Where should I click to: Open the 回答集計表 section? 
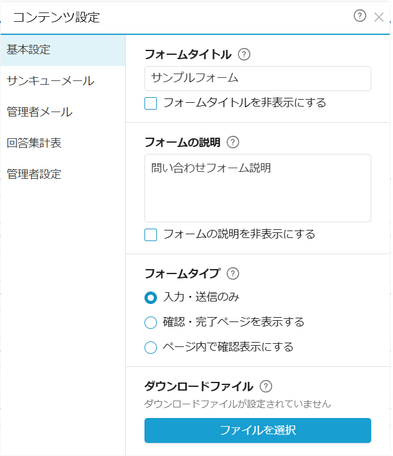(62, 143)
